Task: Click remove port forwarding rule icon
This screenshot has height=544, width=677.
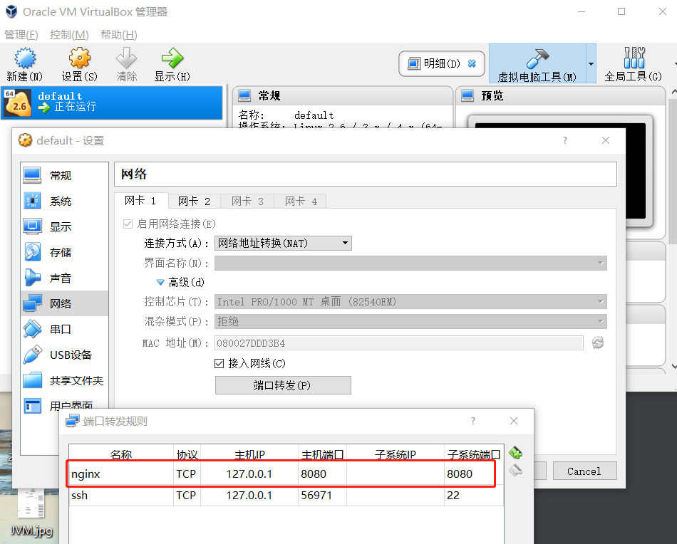Action: [515, 470]
